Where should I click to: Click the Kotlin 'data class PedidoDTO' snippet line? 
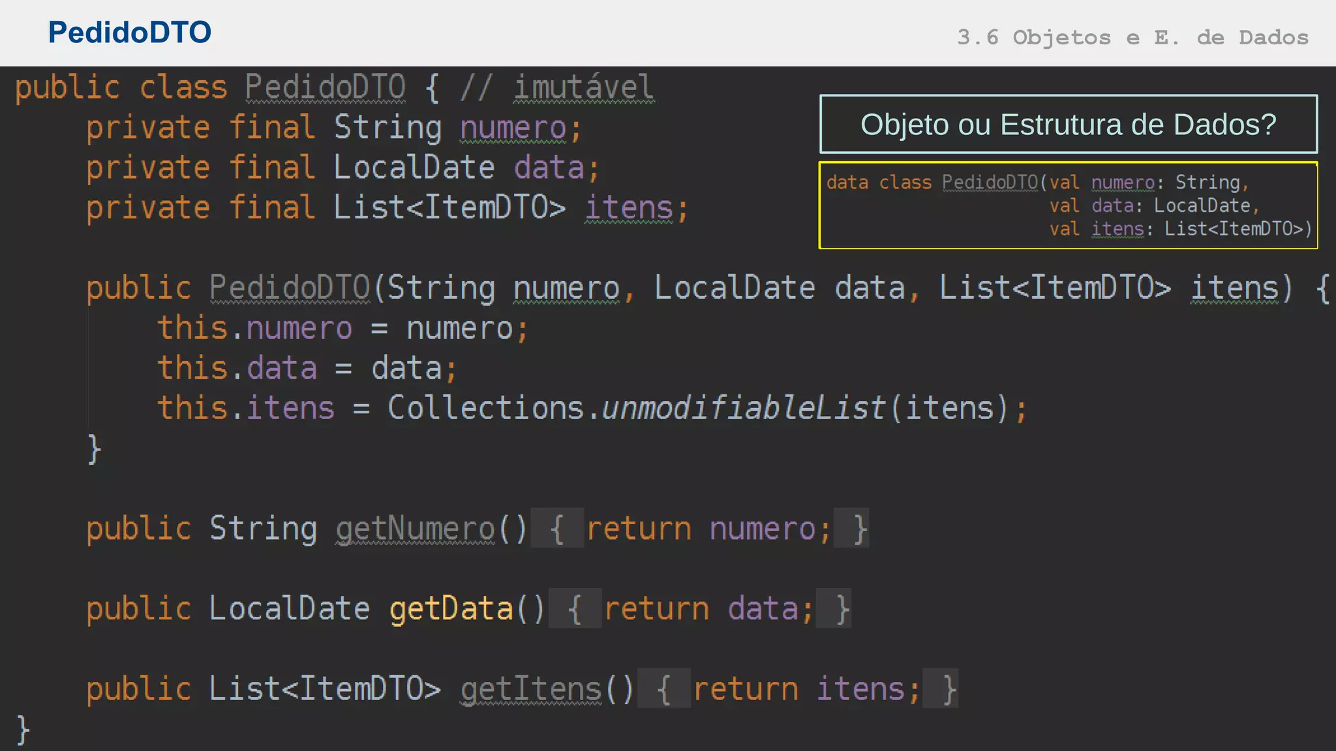(x=1037, y=182)
